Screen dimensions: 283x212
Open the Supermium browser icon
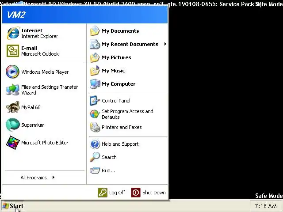pos(12,125)
